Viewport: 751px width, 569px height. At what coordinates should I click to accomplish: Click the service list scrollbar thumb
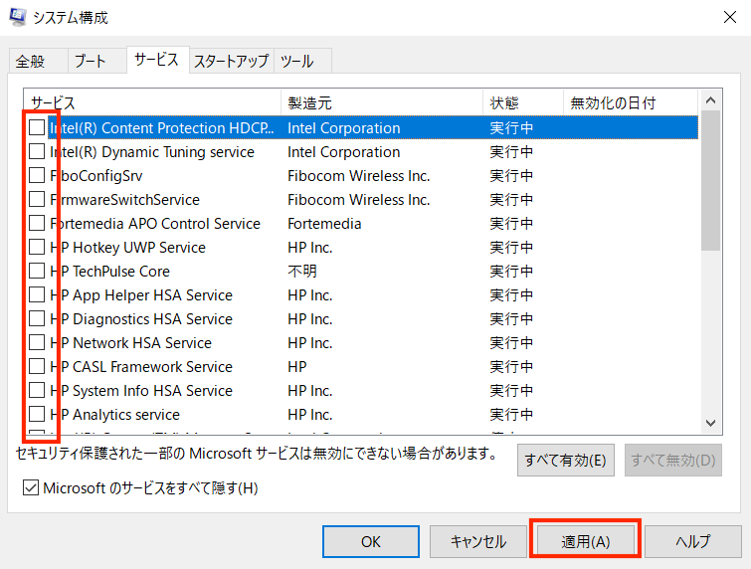pyautogui.click(x=711, y=181)
